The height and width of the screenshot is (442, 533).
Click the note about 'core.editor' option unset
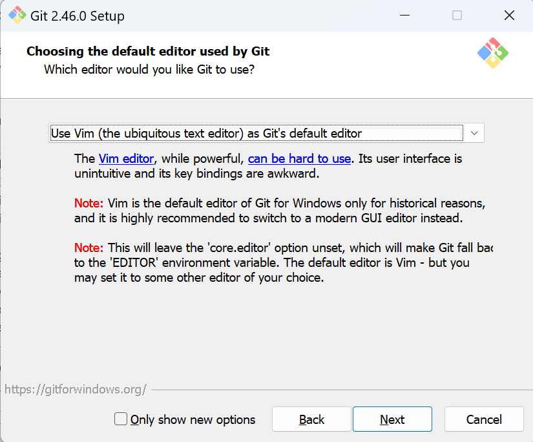284,262
